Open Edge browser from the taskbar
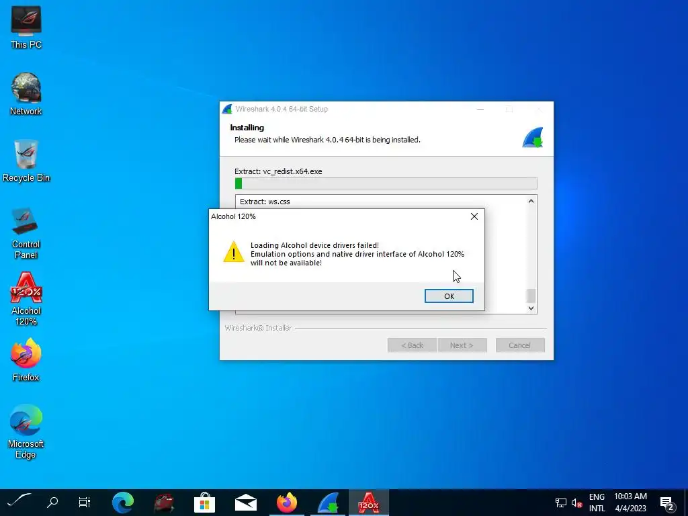 pyautogui.click(x=123, y=503)
